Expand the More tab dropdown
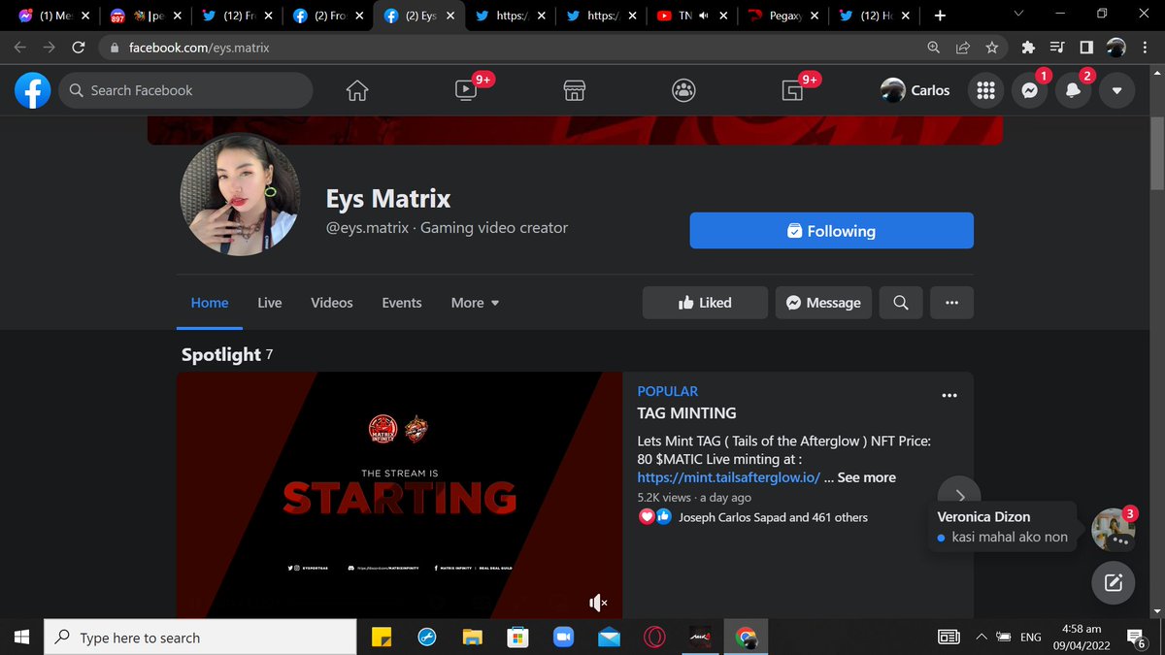 tap(475, 303)
